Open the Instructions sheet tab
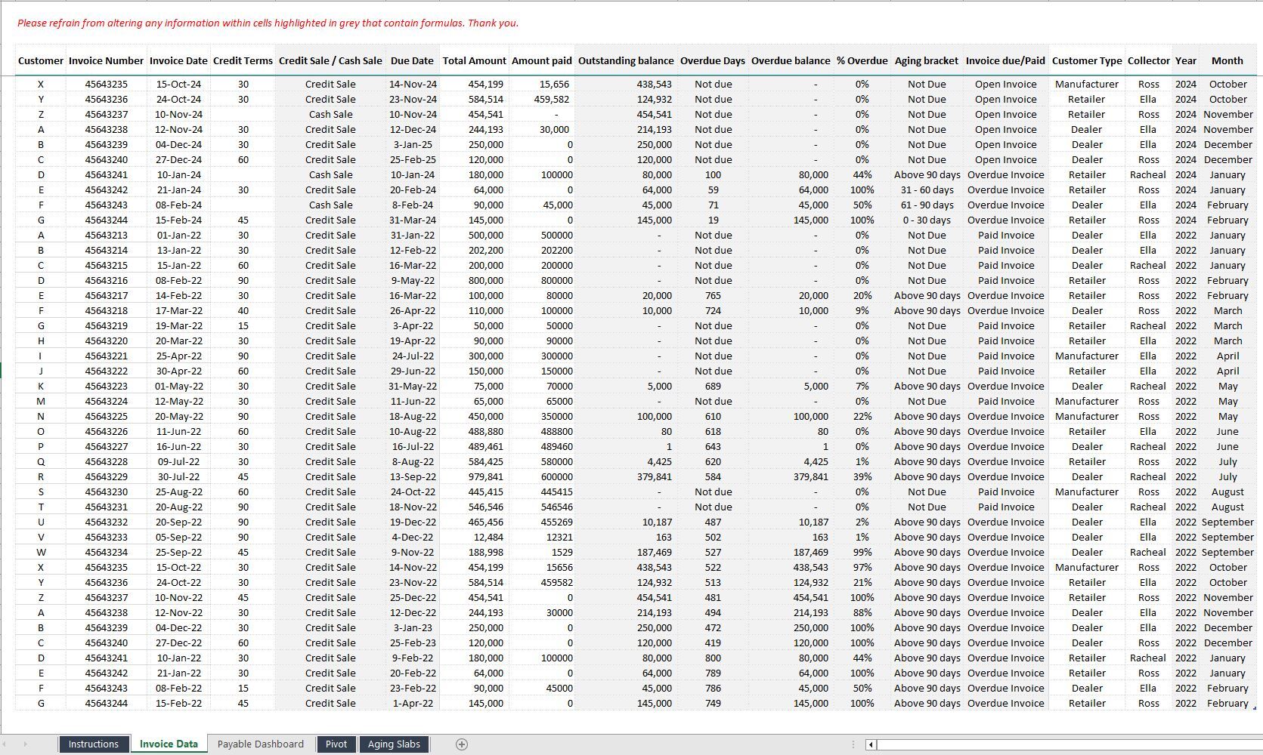 [94, 744]
